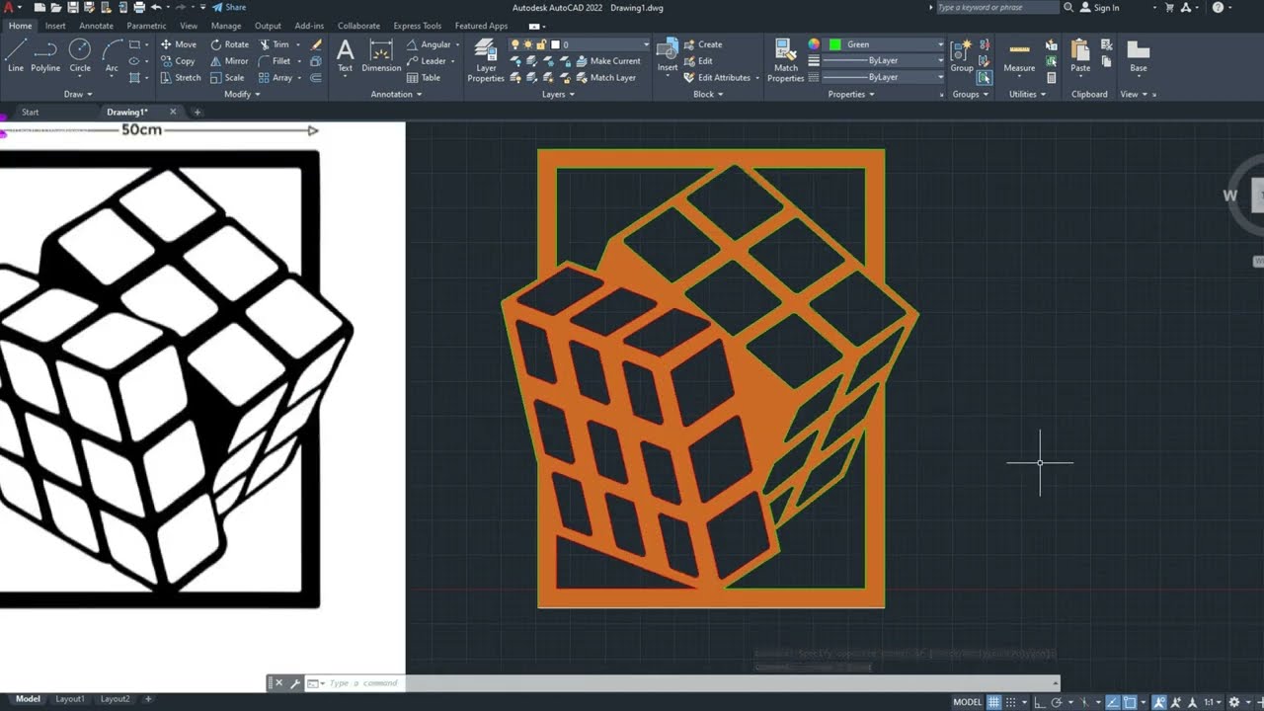Image resolution: width=1264 pixels, height=711 pixels.
Task: Click the Green color swatch
Action: click(x=834, y=44)
